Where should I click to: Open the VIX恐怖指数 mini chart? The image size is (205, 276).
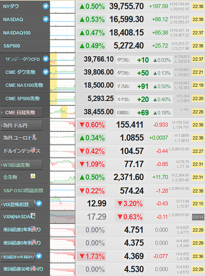click(62, 204)
